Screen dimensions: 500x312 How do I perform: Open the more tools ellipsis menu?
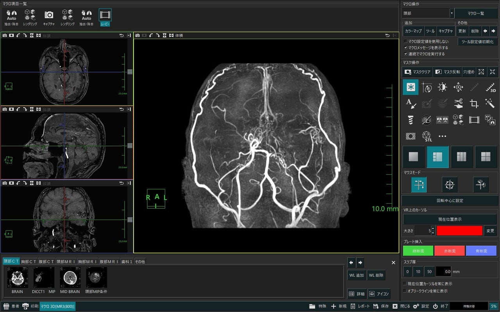pyautogui.click(x=442, y=136)
